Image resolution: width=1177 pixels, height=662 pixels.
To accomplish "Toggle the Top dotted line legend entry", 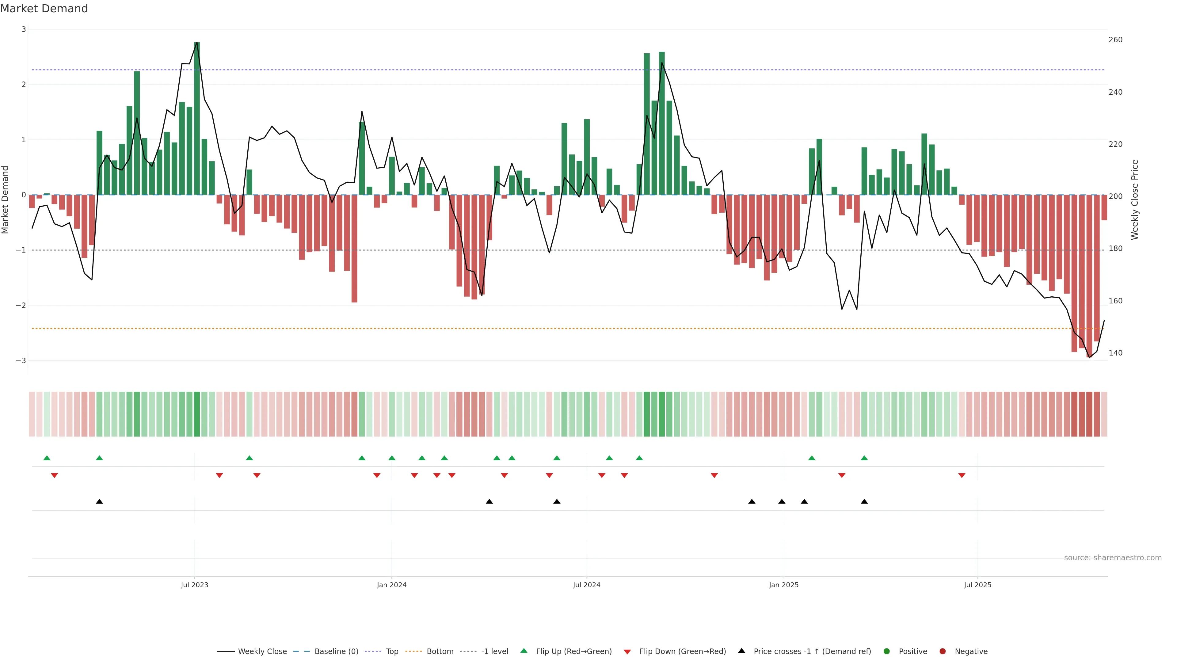I will 392,651.
